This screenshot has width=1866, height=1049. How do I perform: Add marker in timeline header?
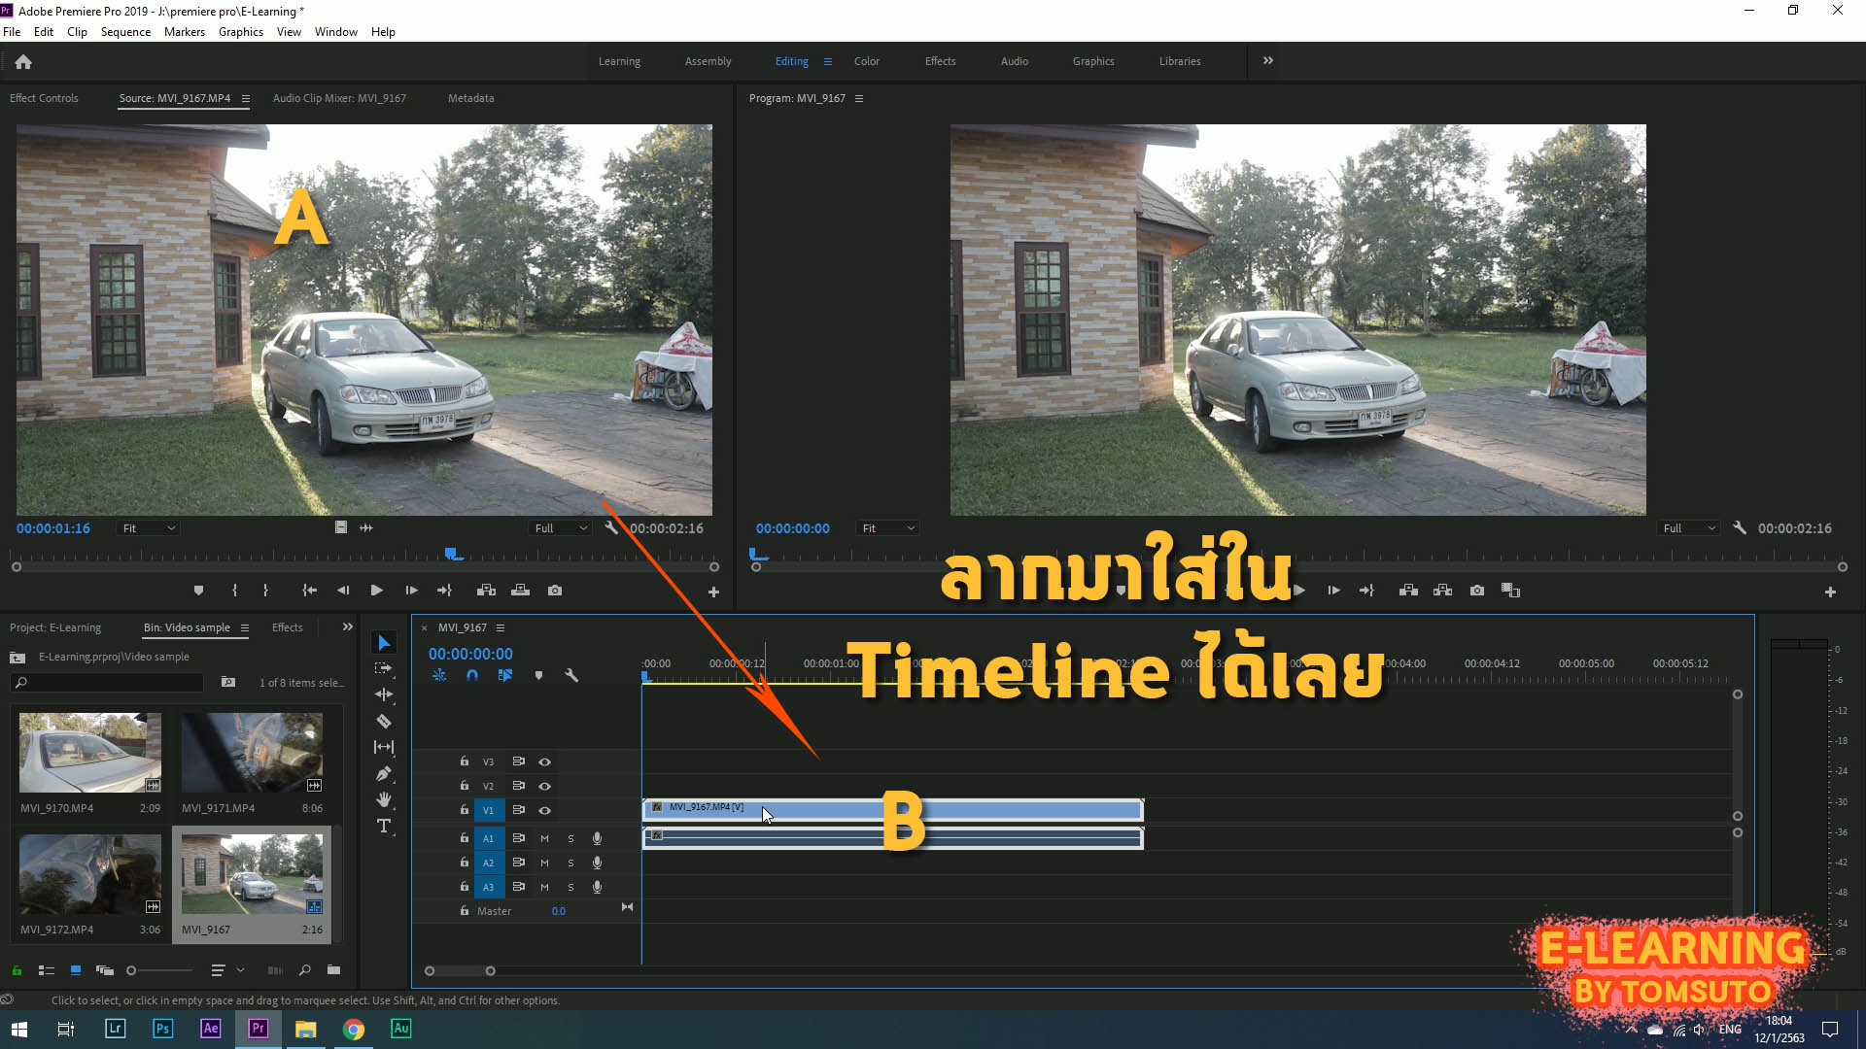(x=538, y=675)
